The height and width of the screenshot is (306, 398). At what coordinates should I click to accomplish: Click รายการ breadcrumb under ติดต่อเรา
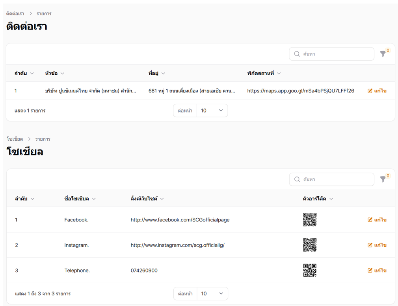(44, 13)
